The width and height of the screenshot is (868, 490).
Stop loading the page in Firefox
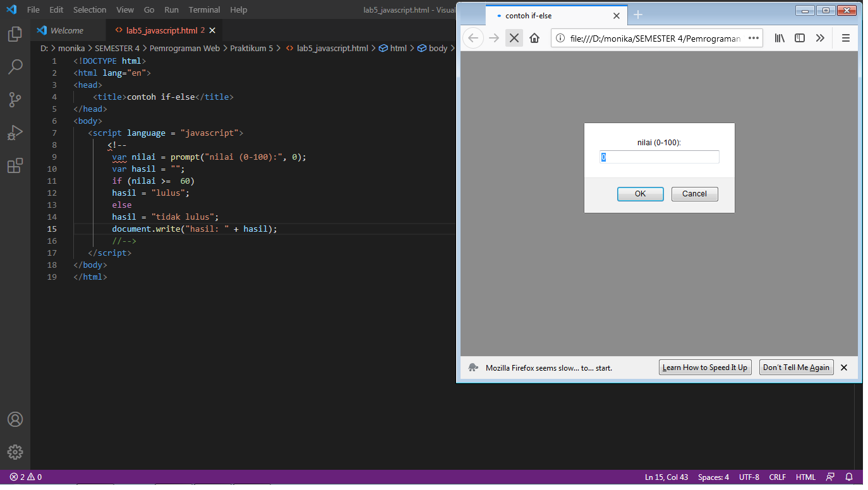514,38
